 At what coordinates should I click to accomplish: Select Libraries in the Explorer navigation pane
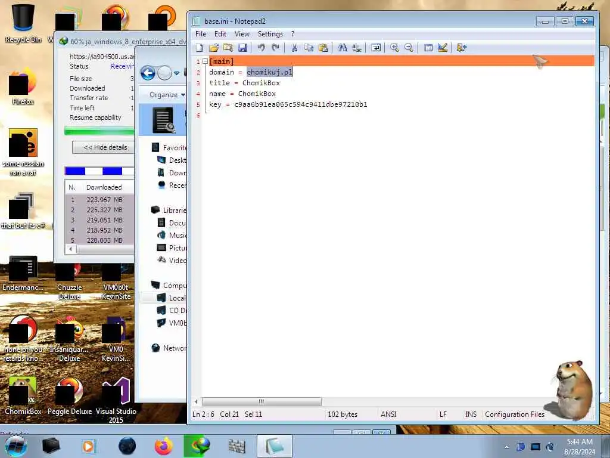click(169, 211)
